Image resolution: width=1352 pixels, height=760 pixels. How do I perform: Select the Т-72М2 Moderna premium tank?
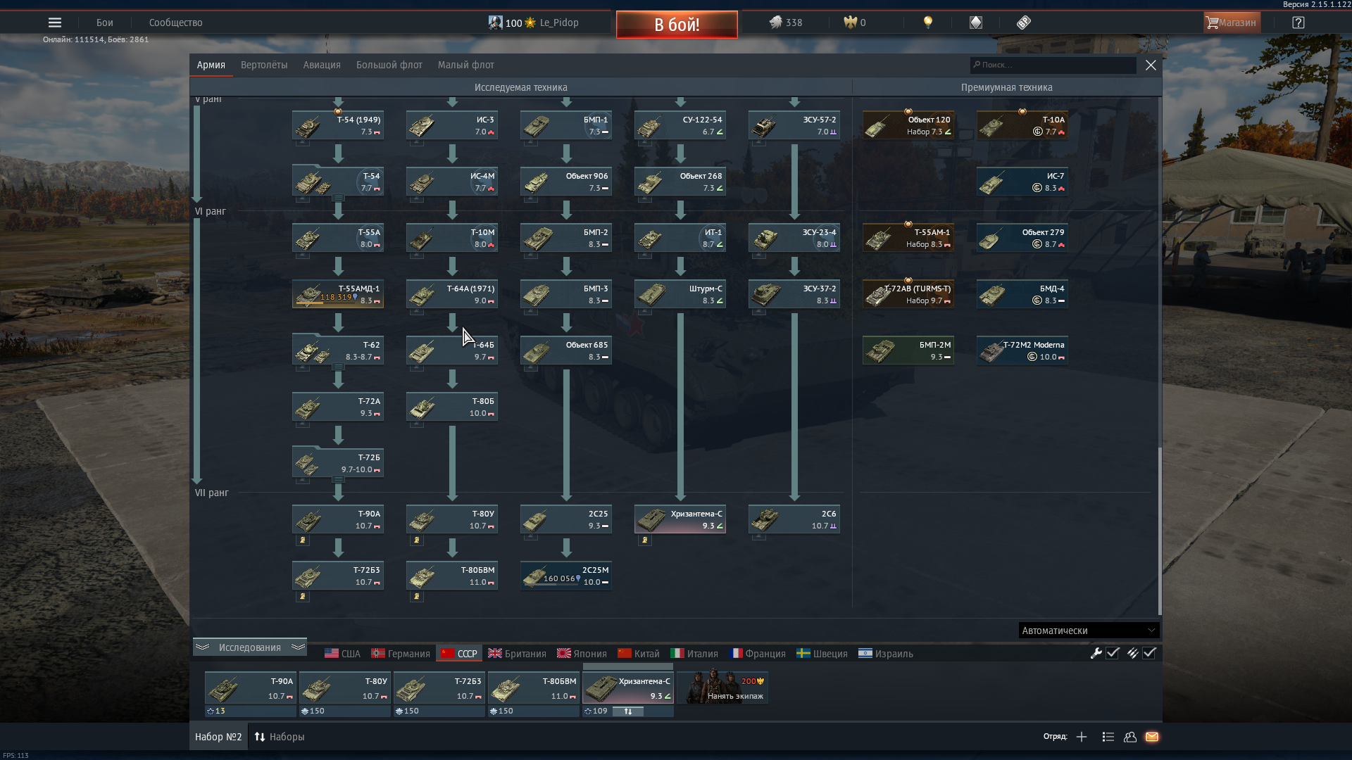click(1022, 350)
